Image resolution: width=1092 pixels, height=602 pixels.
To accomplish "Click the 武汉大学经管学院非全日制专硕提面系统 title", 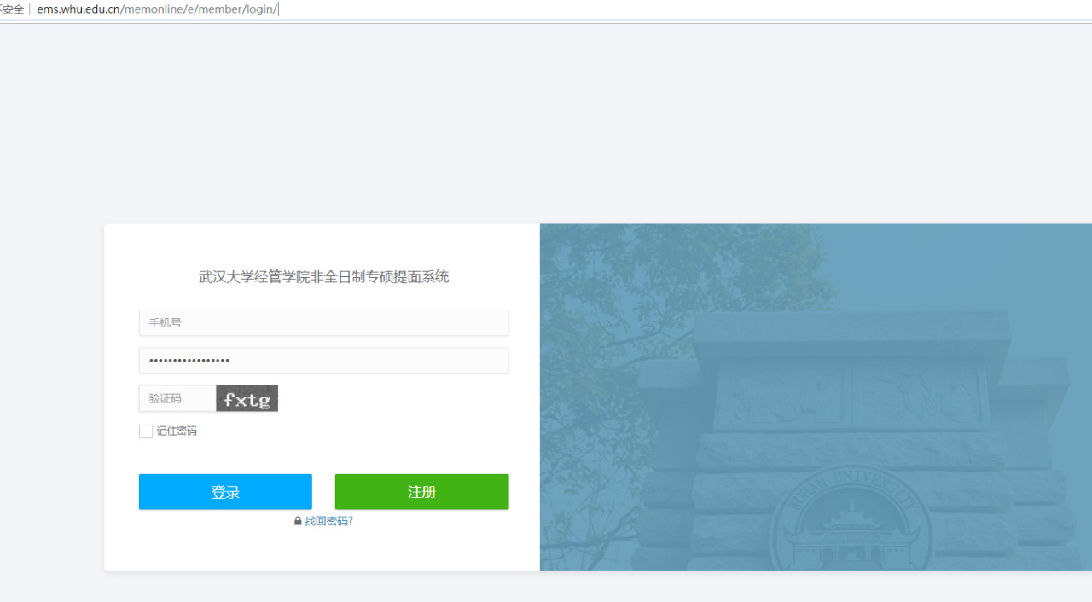I will click(323, 277).
